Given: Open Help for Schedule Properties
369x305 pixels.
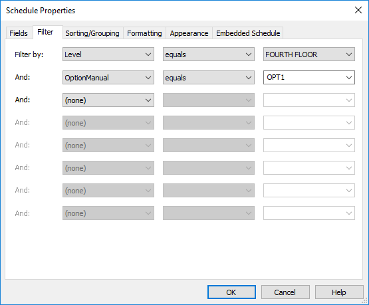Looking at the screenshot, I should pos(339,292).
